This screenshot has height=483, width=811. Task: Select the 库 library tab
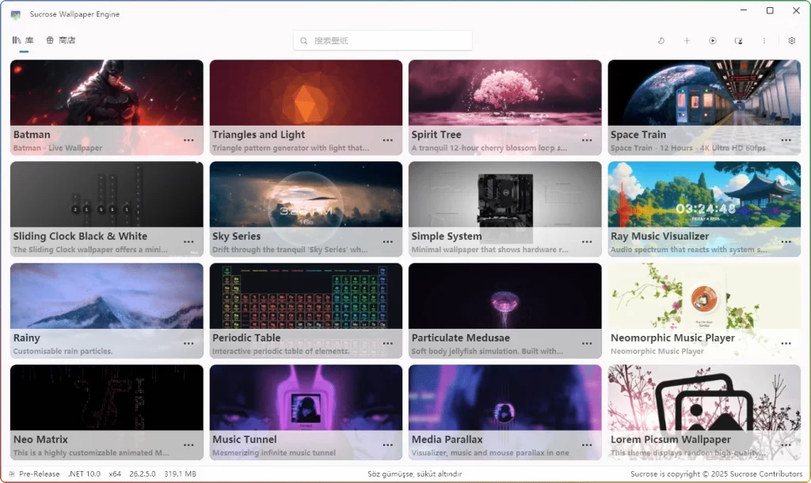pyautogui.click(x=24, y=40)
